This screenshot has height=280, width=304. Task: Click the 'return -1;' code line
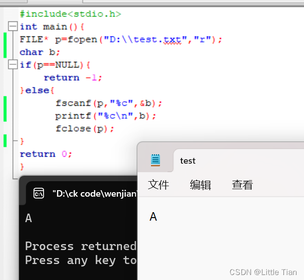[72, 78]
